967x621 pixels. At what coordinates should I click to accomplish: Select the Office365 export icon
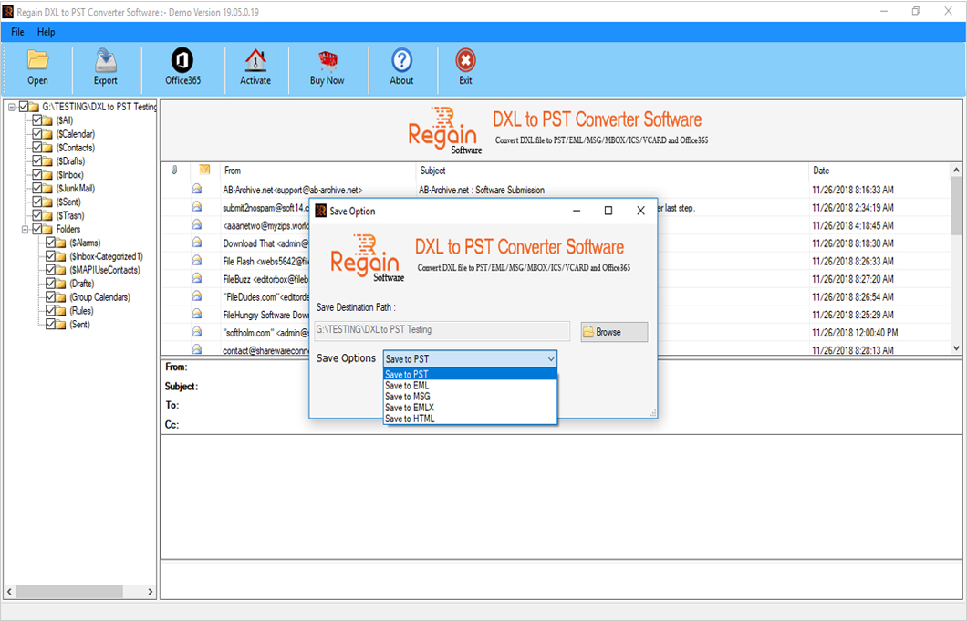tap(182, 67)
